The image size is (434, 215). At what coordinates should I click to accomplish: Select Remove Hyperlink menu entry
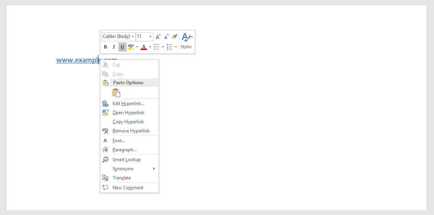(131, 131)
